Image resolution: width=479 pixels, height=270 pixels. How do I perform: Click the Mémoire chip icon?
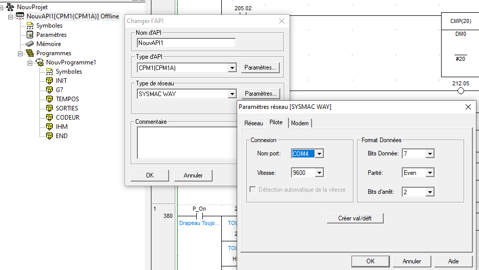(30, 44)
